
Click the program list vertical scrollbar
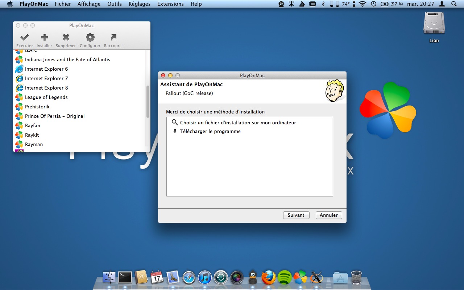point(148,101)
